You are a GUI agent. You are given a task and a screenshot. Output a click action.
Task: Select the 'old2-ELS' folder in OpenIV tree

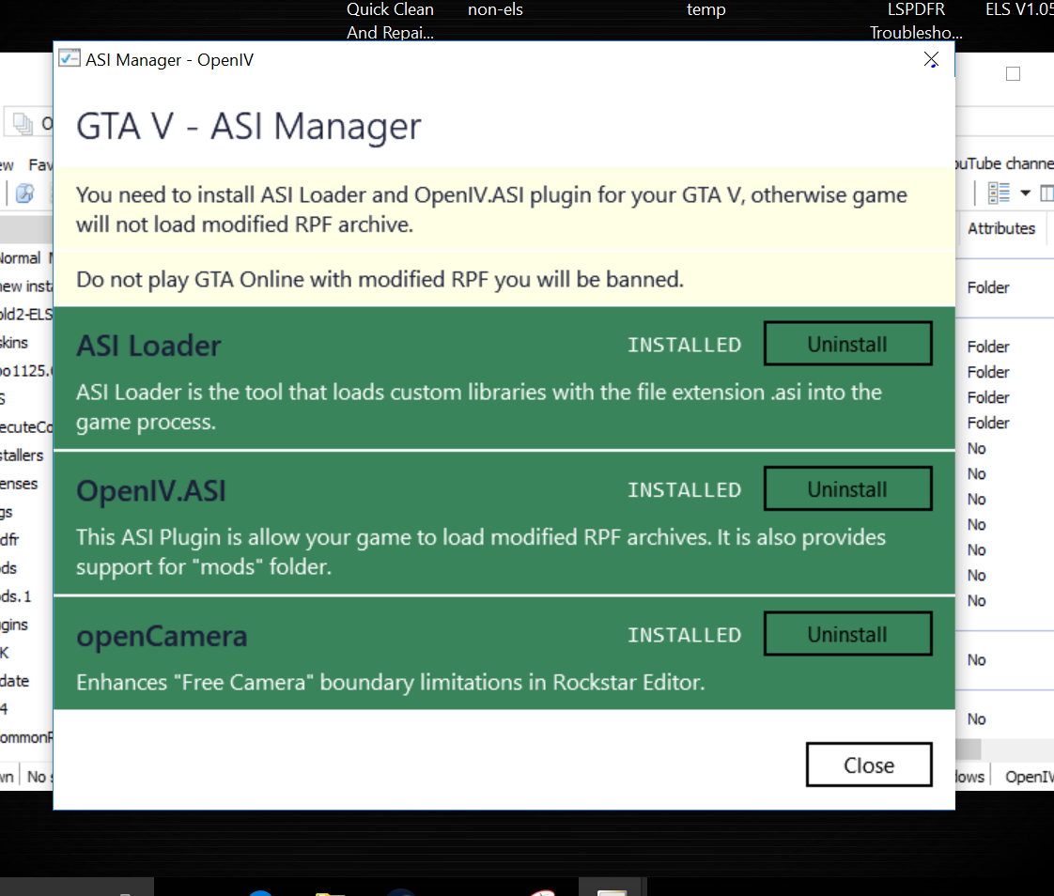click(x=26, y=315)
